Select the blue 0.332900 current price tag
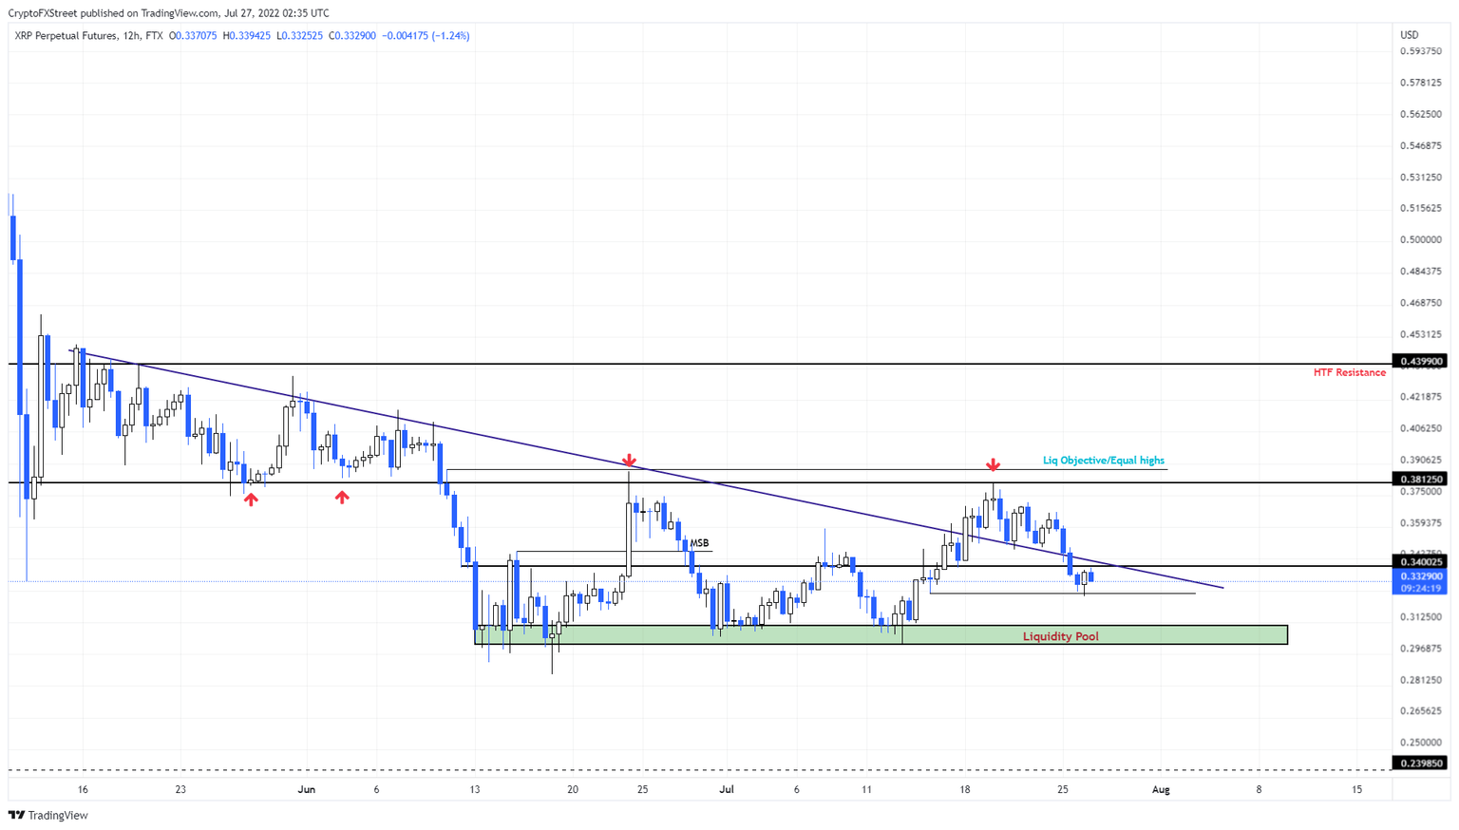The height and width of the screenshot is (830, 1459). click(x=1420, y=575)
